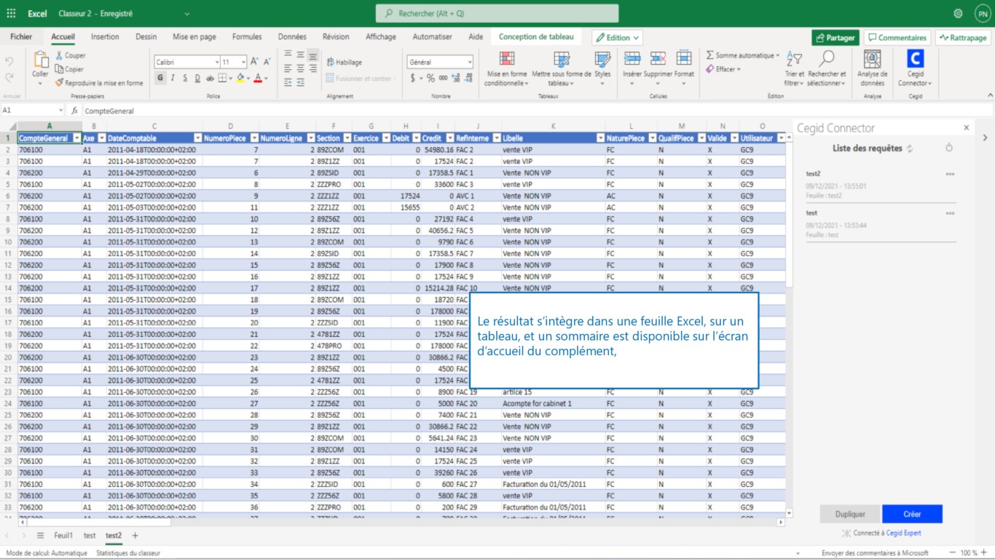This screenshot has width=995, height=559.
Task: Refresh the Liste des requêtes
Action: [x=909, y=148]
